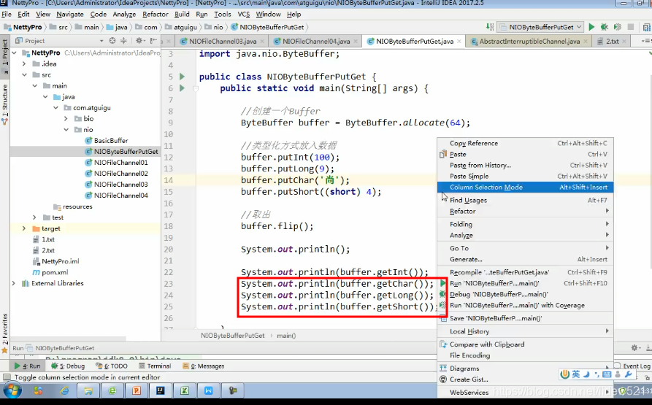Expand the .idea folder node

coord(24,63)
